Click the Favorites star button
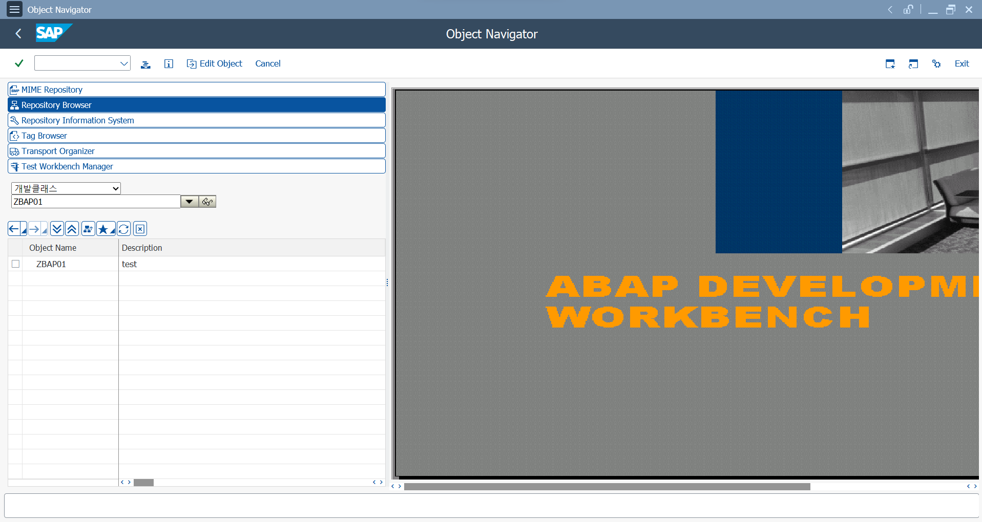The width and height of the screenshot is (982, 522). tap(103, 229)
